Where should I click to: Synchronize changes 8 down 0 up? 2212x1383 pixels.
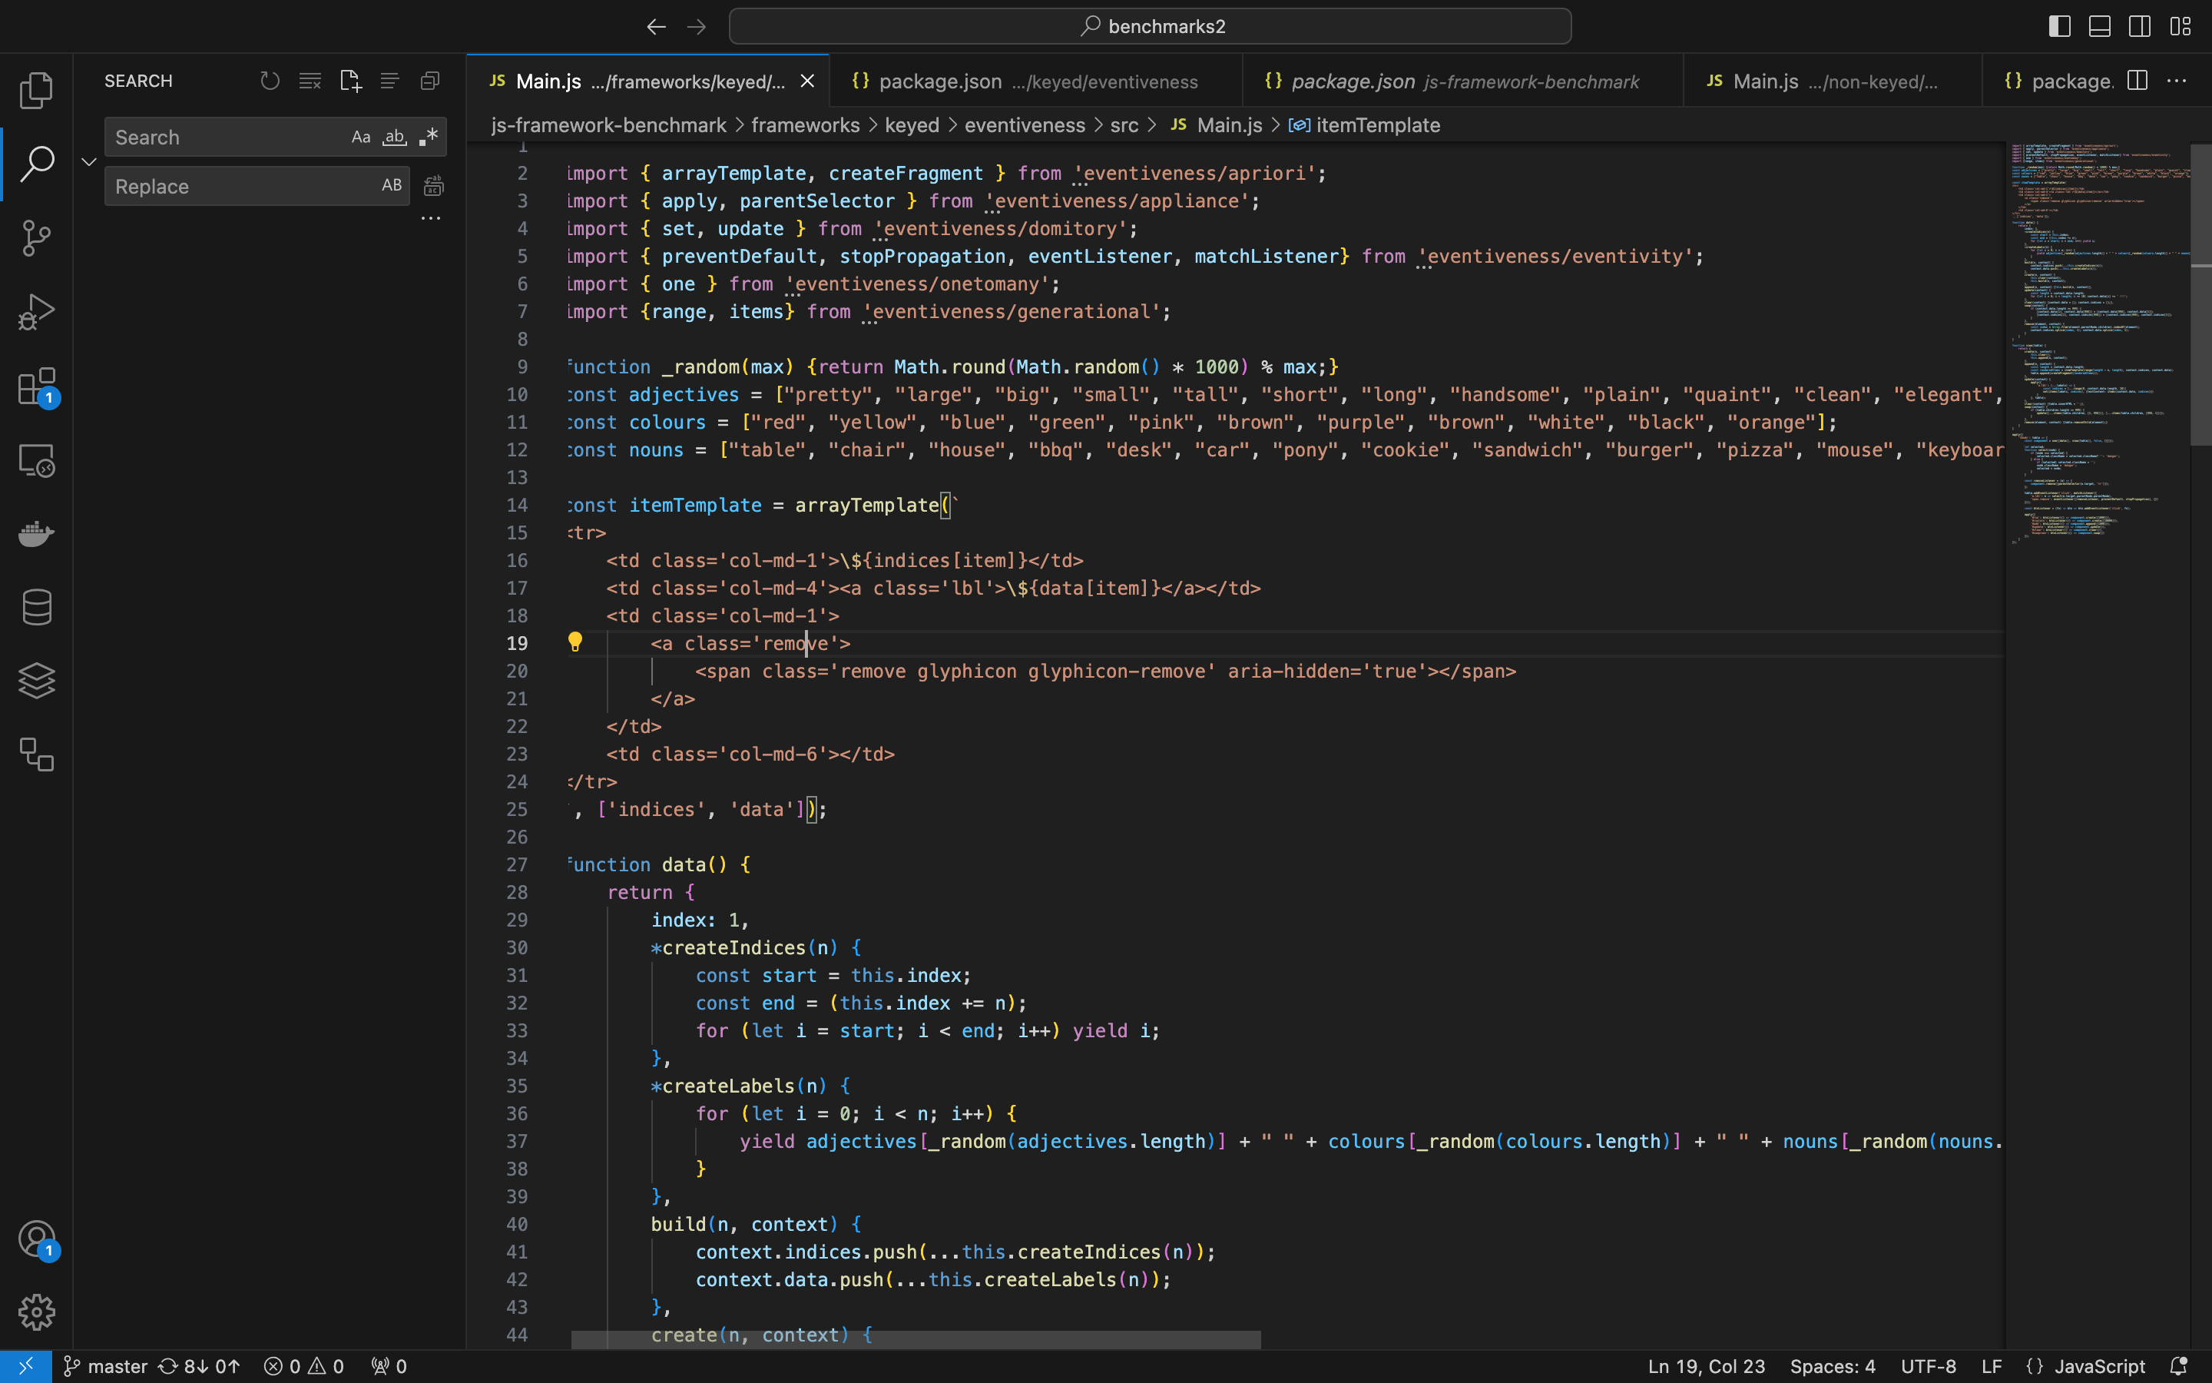[x=199, y=1367]
